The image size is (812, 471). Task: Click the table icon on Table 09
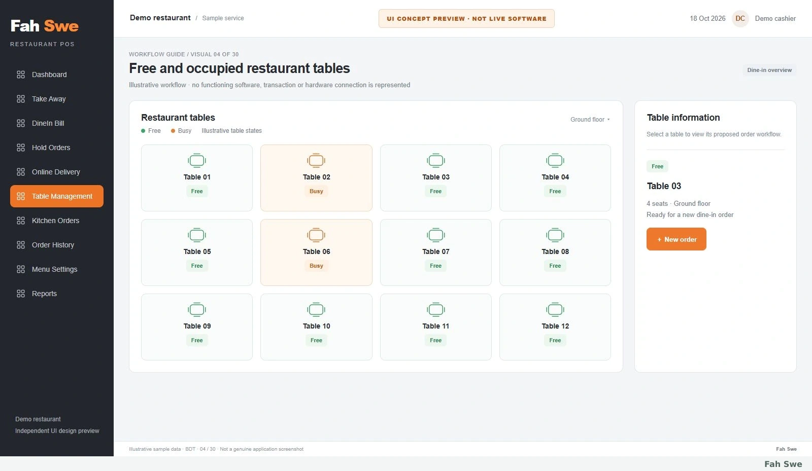coord(197,310)
